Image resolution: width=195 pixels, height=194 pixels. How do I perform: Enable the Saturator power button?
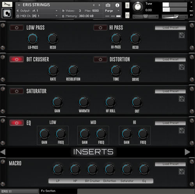(x=17, y=91)
